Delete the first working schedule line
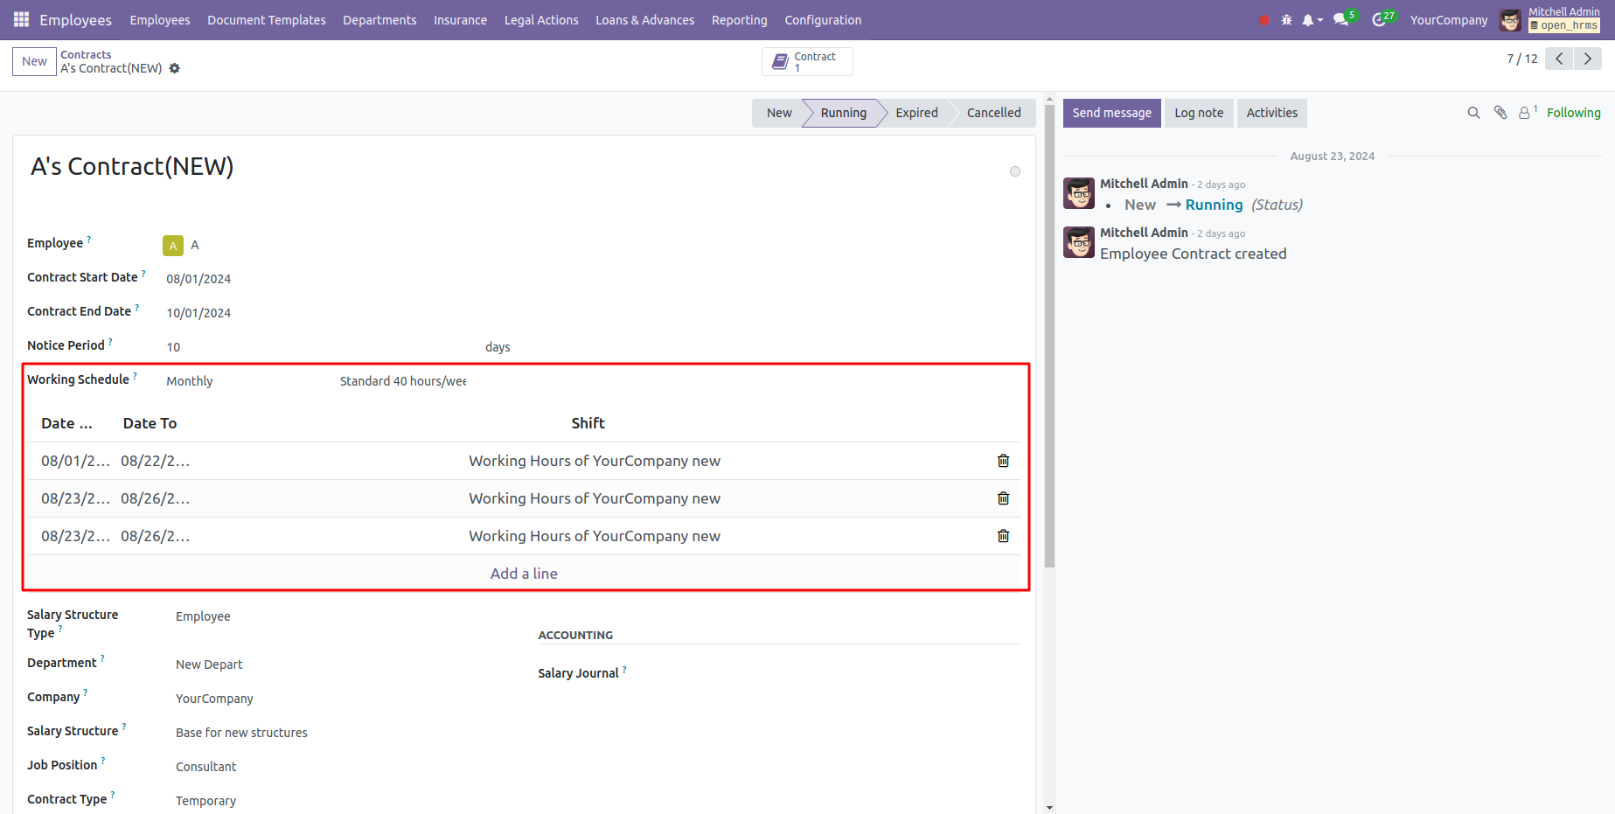This screenshot has height=814, width=1615. coord(1003,461)
